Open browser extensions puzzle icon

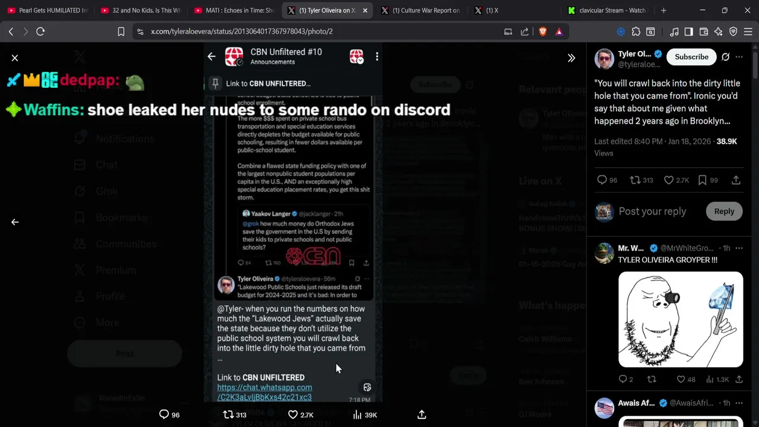(636, 31)
